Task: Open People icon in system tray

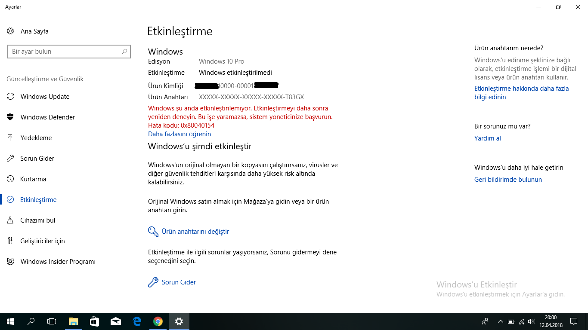Action: pyautogui.click(x=485, y=321)
